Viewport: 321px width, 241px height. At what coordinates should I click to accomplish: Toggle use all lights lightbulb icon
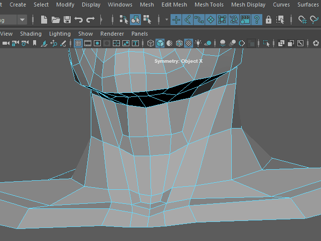198,43
